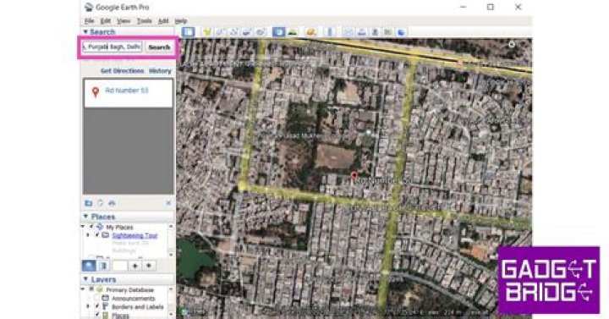
Task: Open the Tools menu
Action: click(144, 21)
